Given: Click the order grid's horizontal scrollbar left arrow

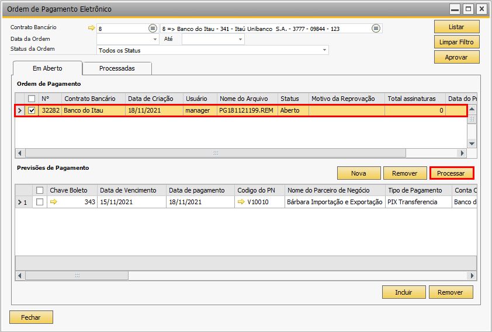Looking at the screenshot, I should 20,153.
